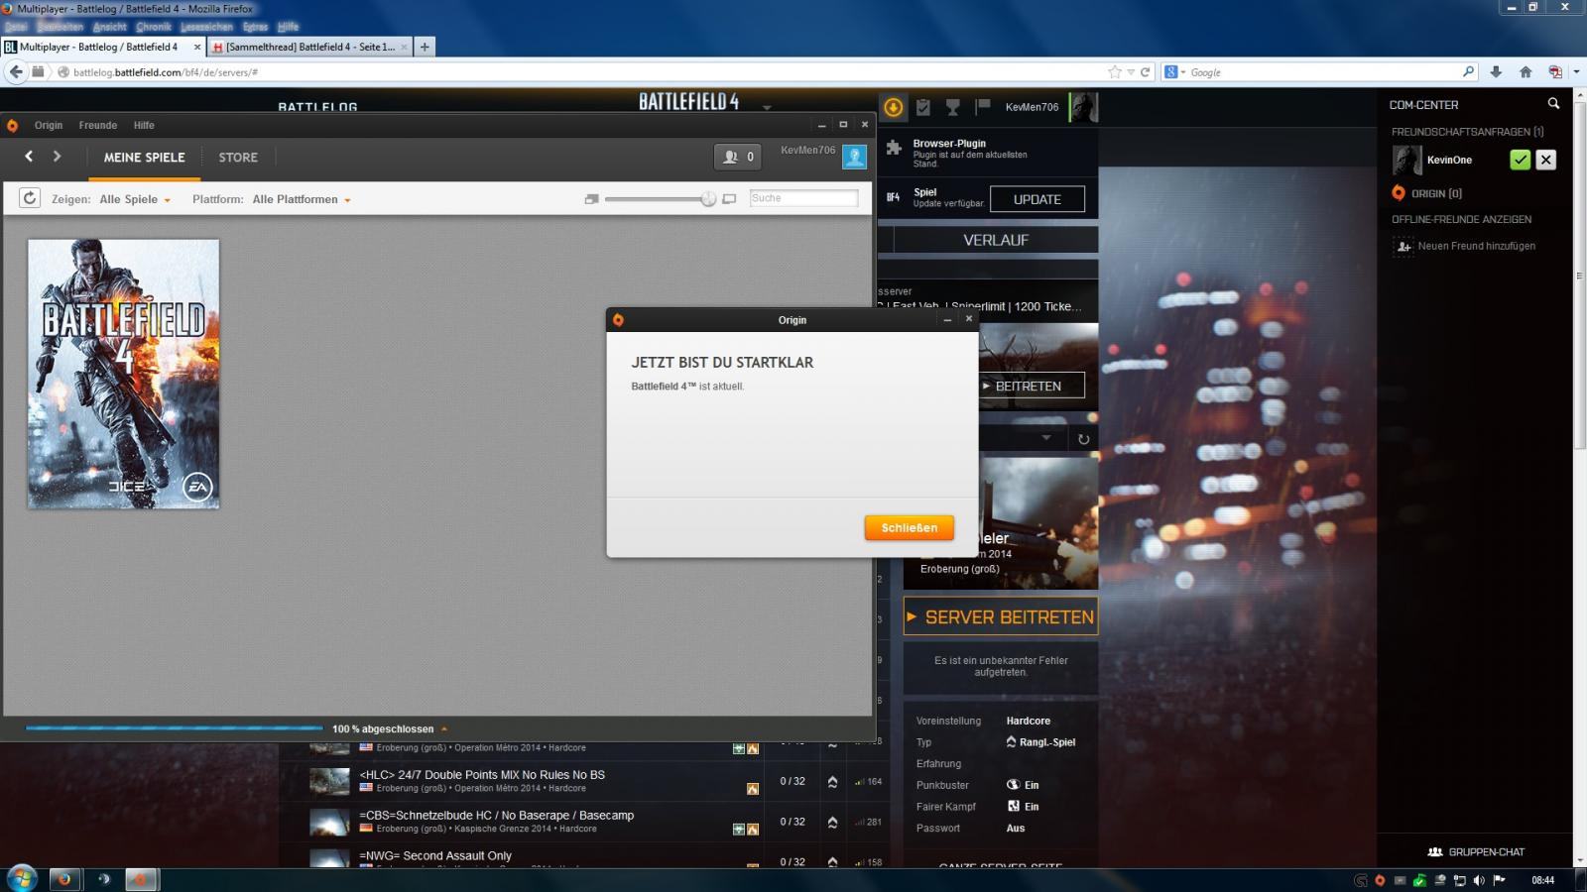Select the =CBS=Schnetzelbude HC server row

click(x=582, y=822)
